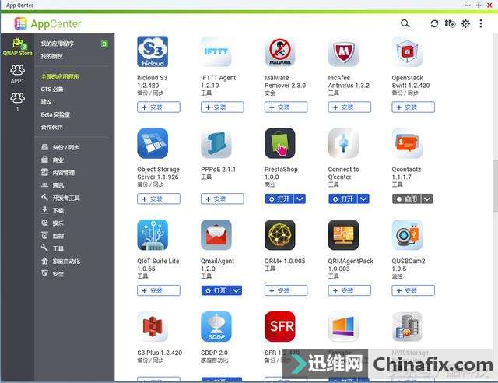Open the three-dot more menu
Viewport: 498px width, 383px height.
click(x=481, y=23)
